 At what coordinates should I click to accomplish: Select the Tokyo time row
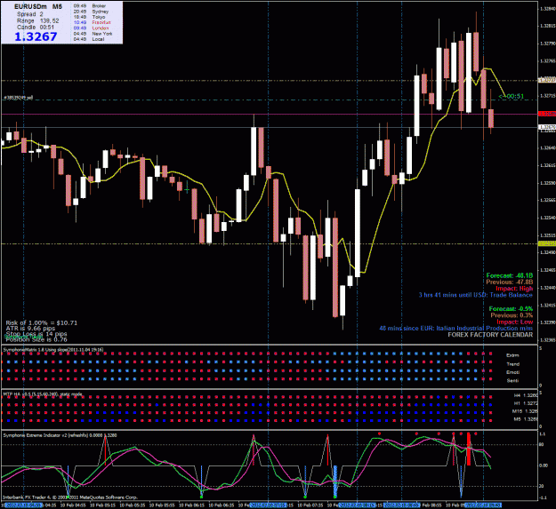pyautogui.click(x=89, y=17)
